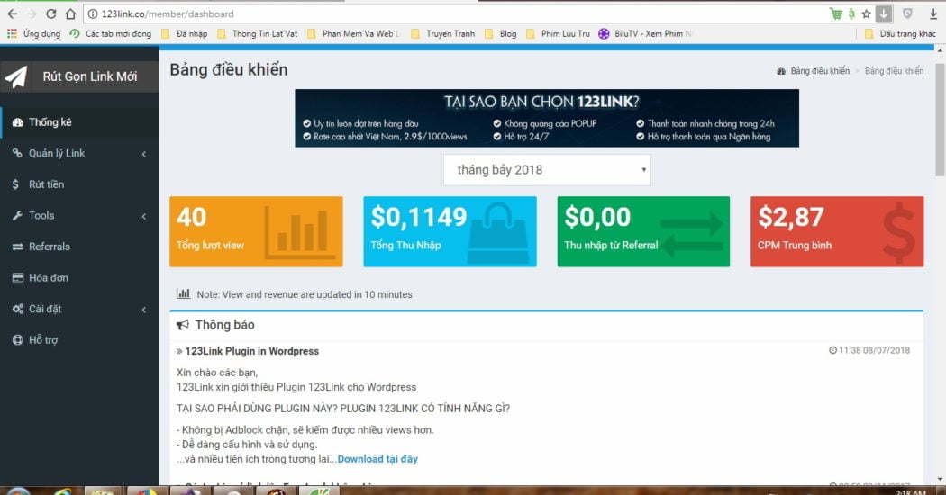
Task: Expand the Tools submenu chevron
Action: pos(144,216)
